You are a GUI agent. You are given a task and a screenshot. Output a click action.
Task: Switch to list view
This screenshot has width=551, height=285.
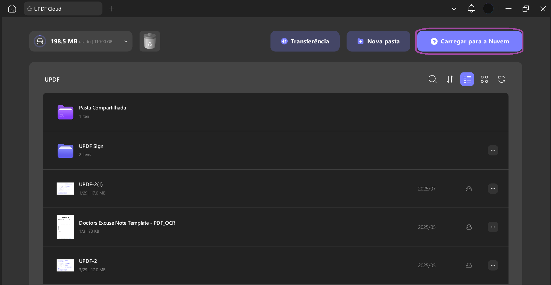point(467,79)
